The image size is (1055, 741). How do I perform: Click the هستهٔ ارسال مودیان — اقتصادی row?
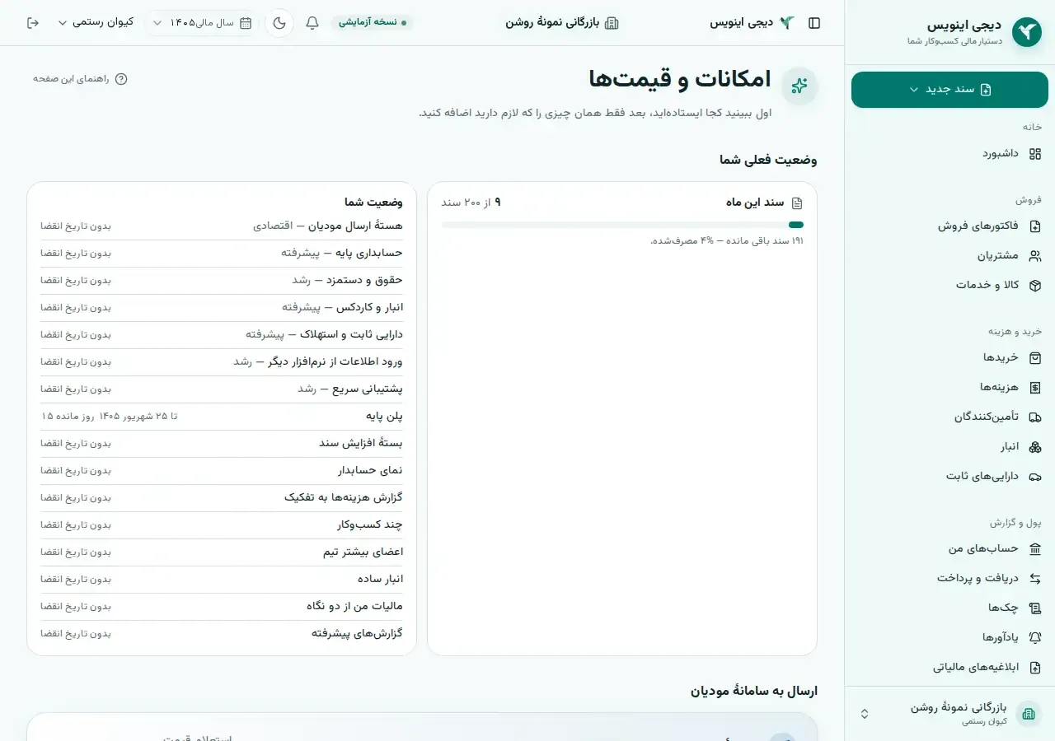(222, 226)
